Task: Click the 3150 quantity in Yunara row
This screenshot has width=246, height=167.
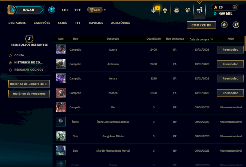Action: 153,79
